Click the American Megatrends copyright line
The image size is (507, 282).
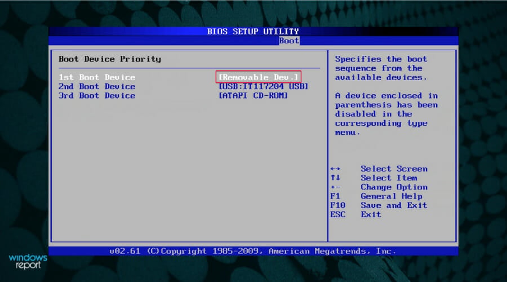click(x=253, y=251)
